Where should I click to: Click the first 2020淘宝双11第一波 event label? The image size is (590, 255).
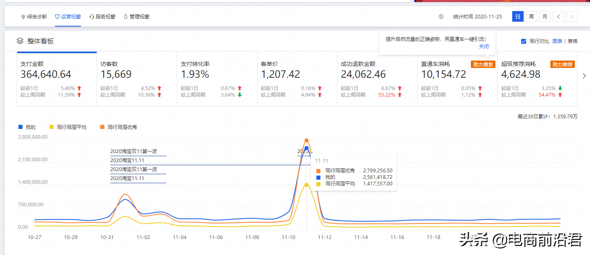point(134,151)
